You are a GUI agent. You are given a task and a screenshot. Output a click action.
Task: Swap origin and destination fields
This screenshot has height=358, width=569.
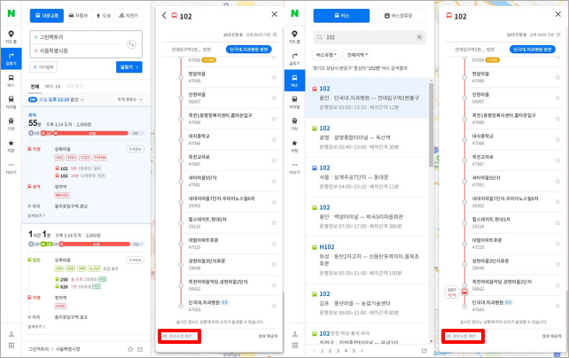pos(131,44)
